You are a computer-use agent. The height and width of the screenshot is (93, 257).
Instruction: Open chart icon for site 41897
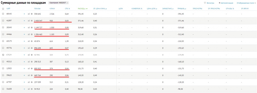(x=29, y=21)
